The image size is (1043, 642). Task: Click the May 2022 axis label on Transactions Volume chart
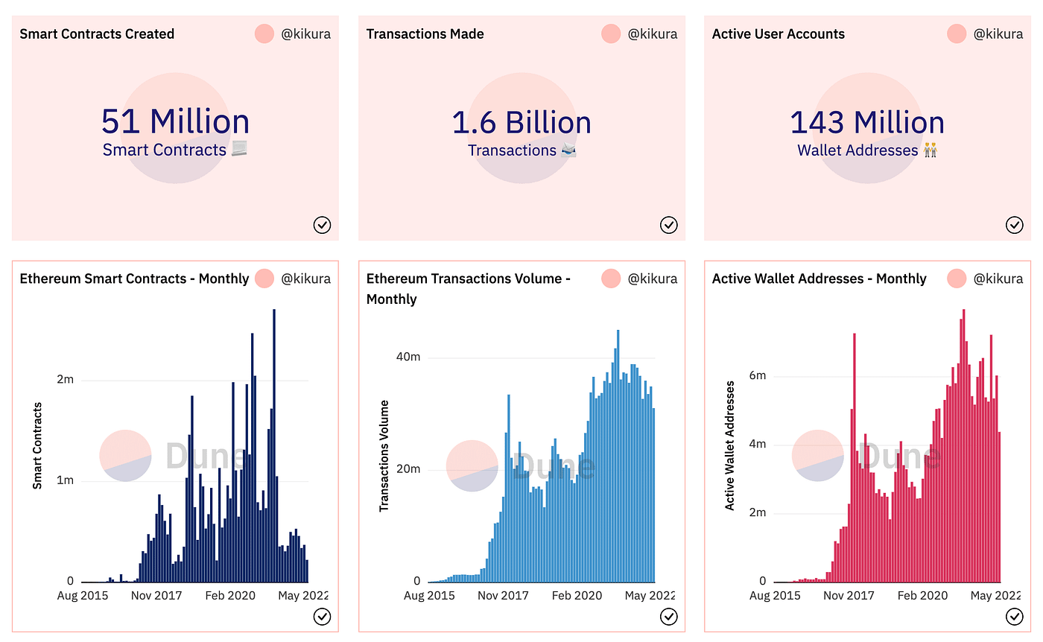tap(650, 595)
